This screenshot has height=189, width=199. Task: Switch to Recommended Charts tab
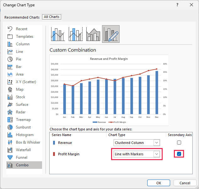point(22,17)
